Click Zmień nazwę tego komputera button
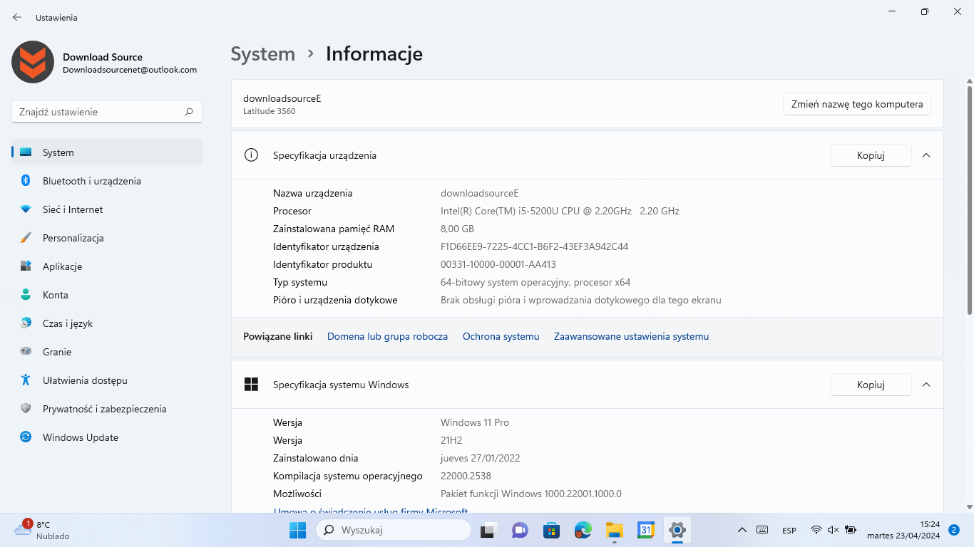The width and height of the screenshot is (974, 547). tap(857, 104)
